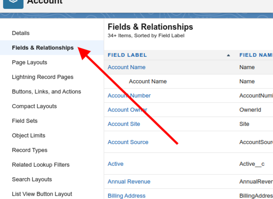Open Buttons, Links, and Actions
273x199 pixels.
[x=47, y=91]
